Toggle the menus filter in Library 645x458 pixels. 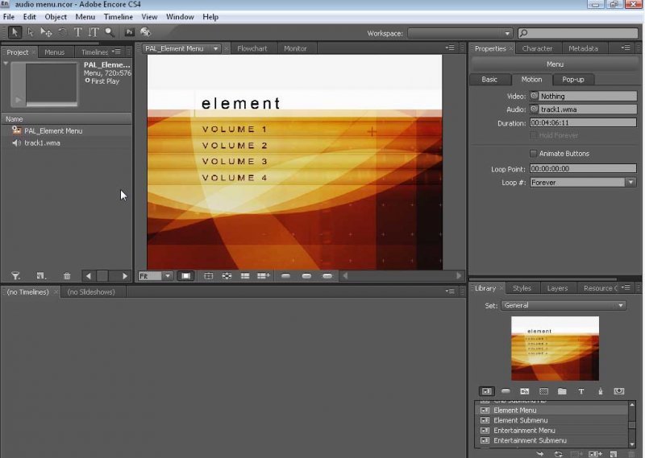tap(486, 391)
